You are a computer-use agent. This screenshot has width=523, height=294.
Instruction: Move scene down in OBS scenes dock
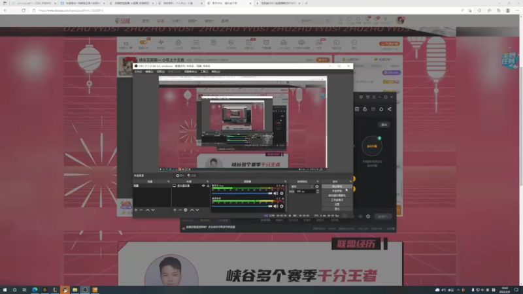tap(153, 210)
